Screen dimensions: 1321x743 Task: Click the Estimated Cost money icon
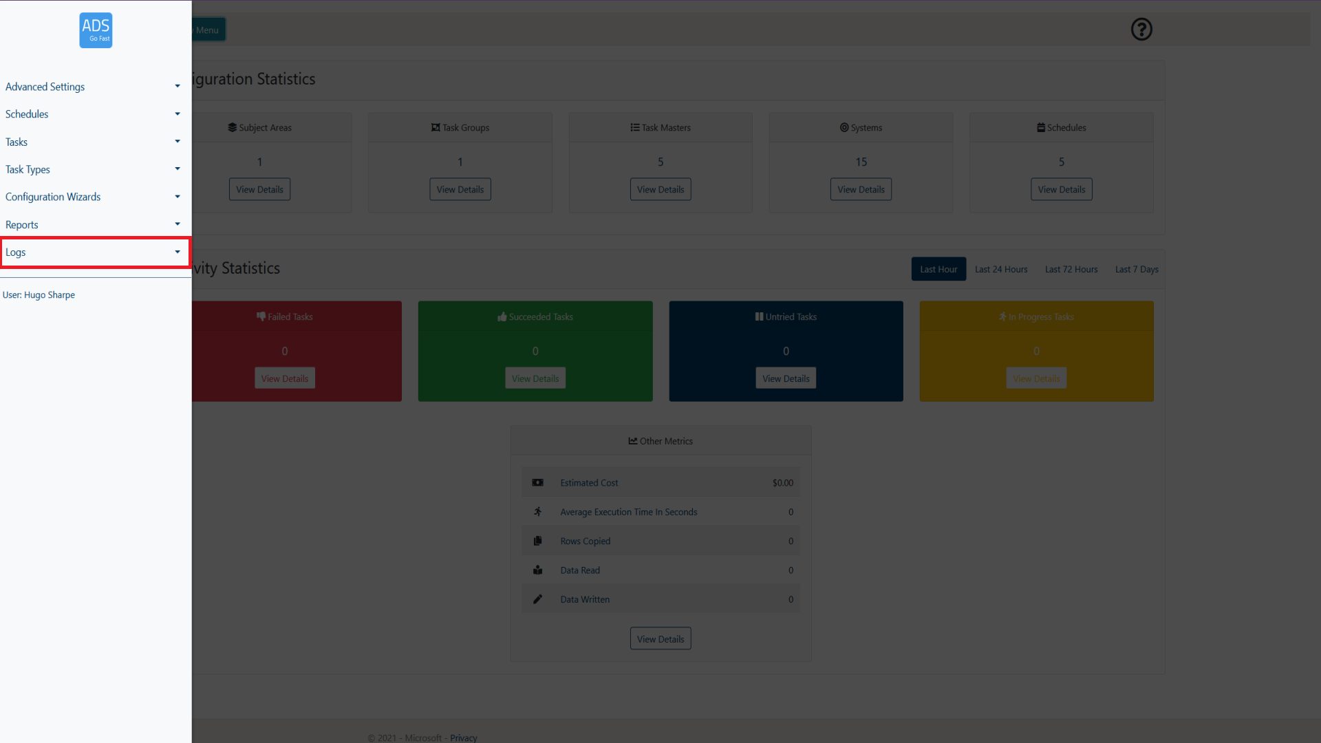coord(538,483)
